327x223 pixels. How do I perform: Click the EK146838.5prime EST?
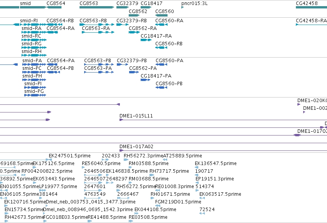(127, 171)
